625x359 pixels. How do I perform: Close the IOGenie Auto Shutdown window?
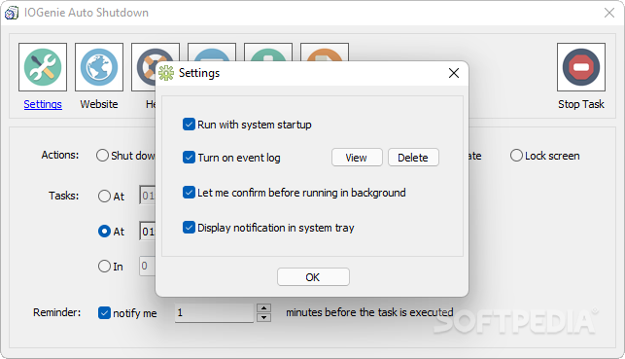point(609,13)
